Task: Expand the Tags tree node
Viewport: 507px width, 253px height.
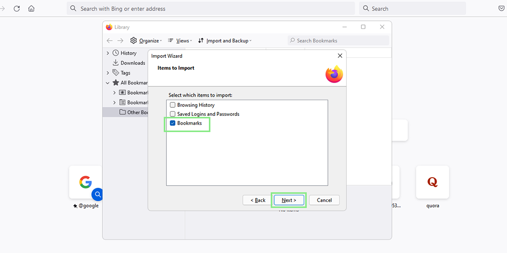Action: point(107,73)
